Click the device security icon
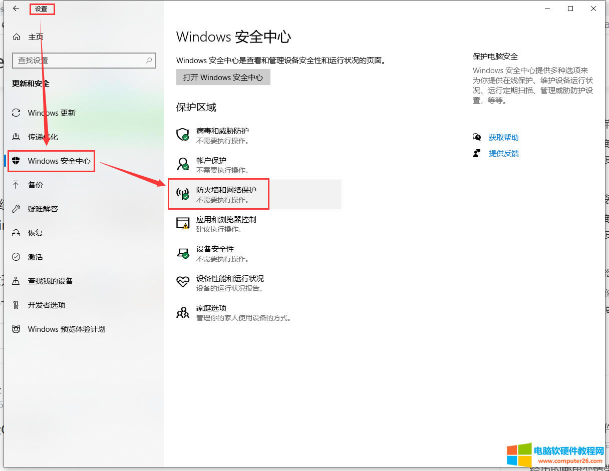Image resolution: width=609 pixels, height=471 pixels. point(183,253)
